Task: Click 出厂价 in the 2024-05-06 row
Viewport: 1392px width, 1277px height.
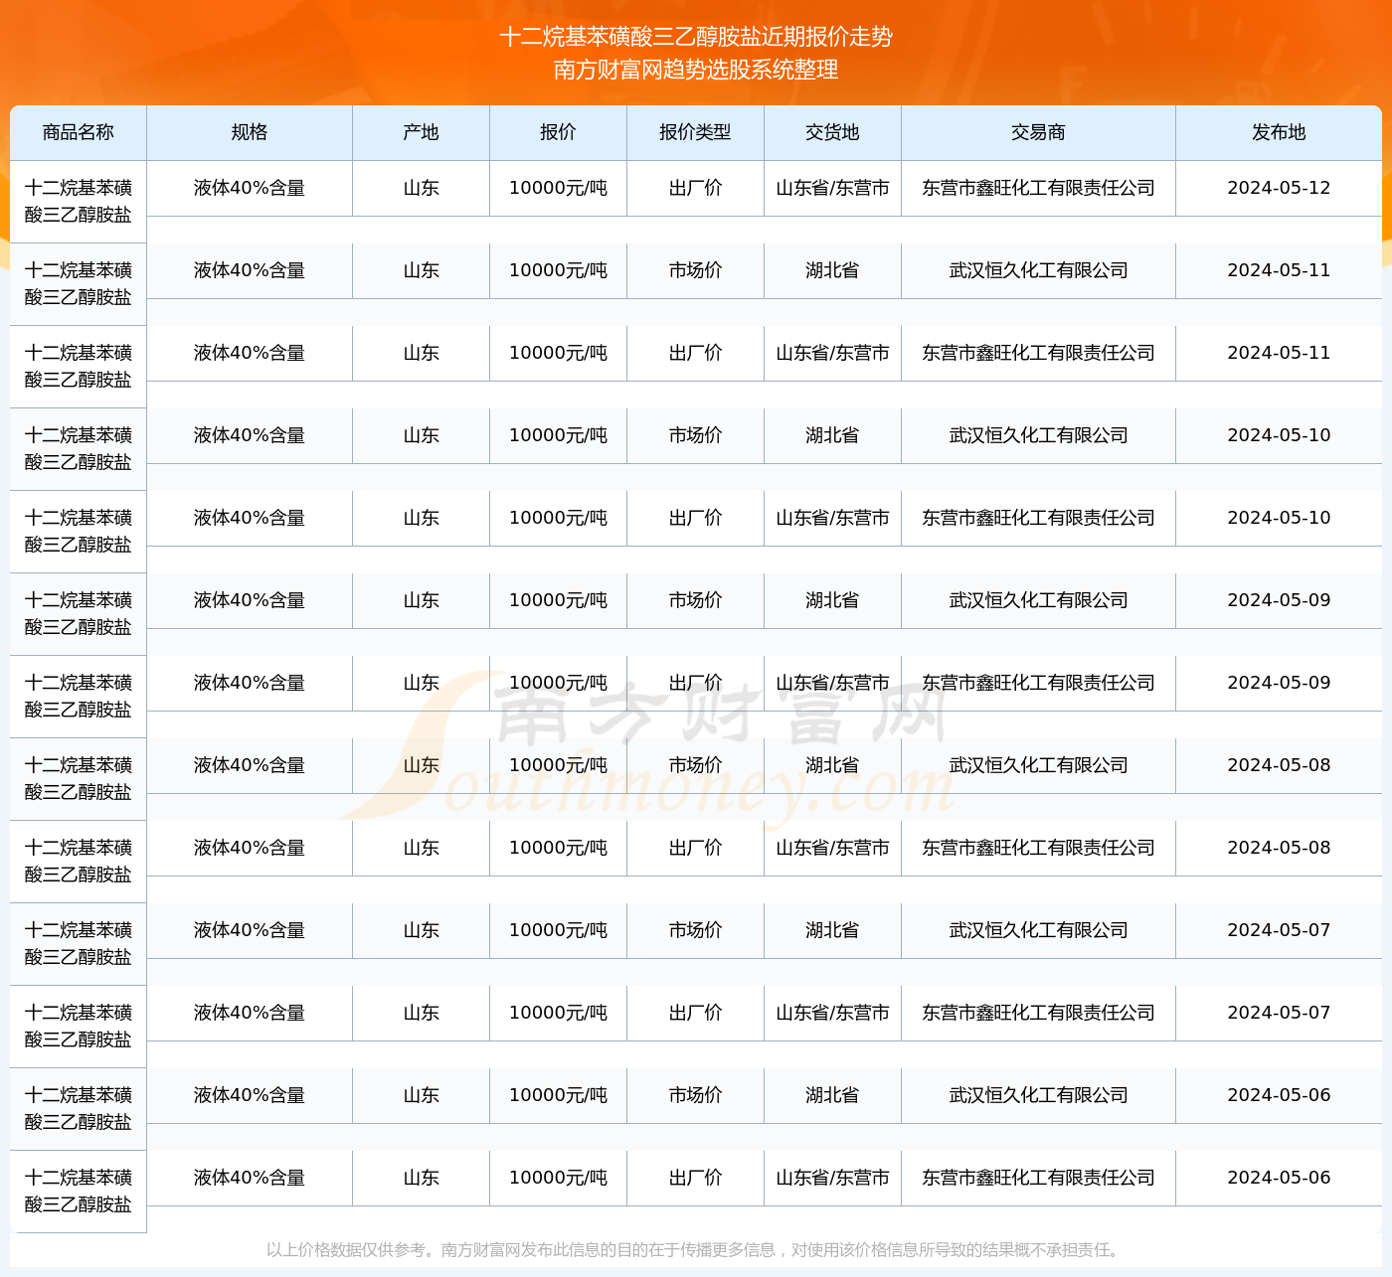Action: coord(696,1178)
